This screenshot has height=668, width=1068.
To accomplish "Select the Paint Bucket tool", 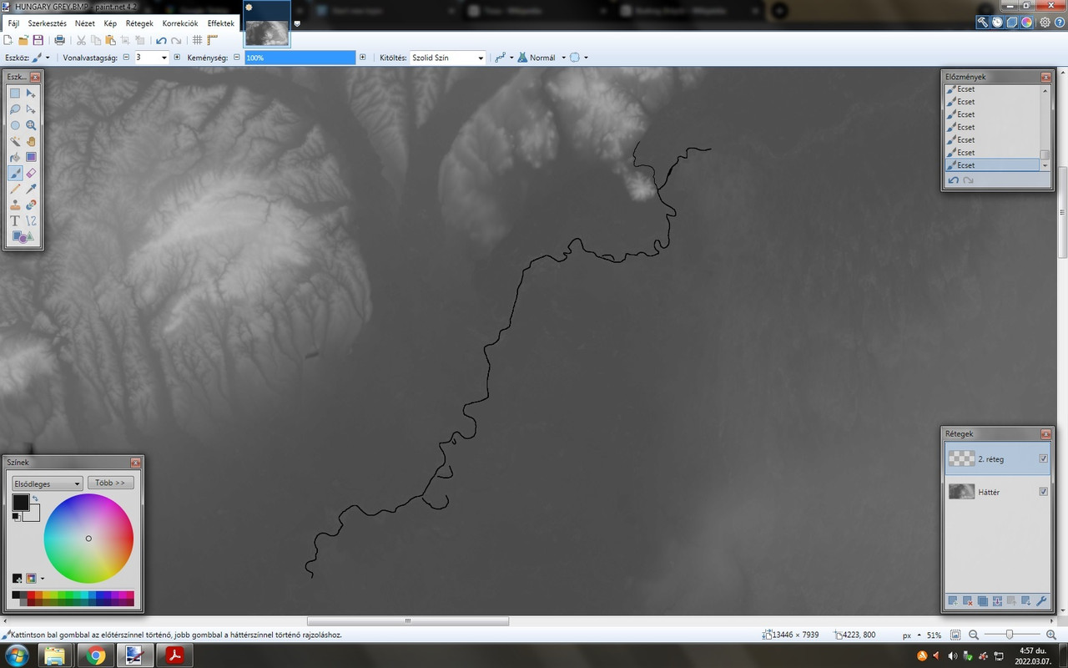I will 15,157.
